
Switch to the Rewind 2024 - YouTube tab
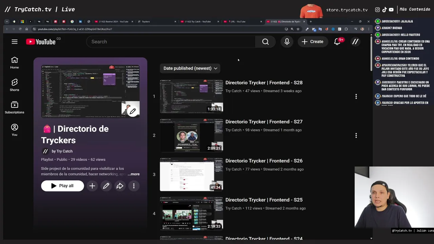114,22
